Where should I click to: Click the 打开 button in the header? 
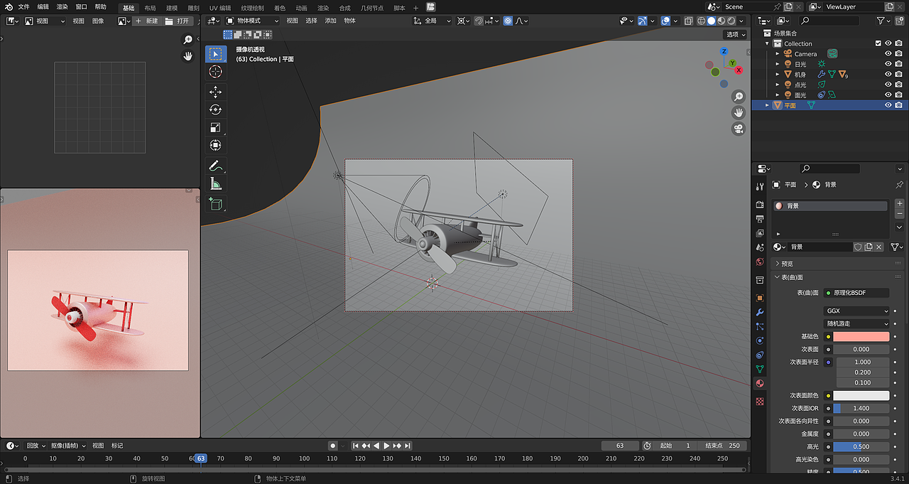click(182, 21)
